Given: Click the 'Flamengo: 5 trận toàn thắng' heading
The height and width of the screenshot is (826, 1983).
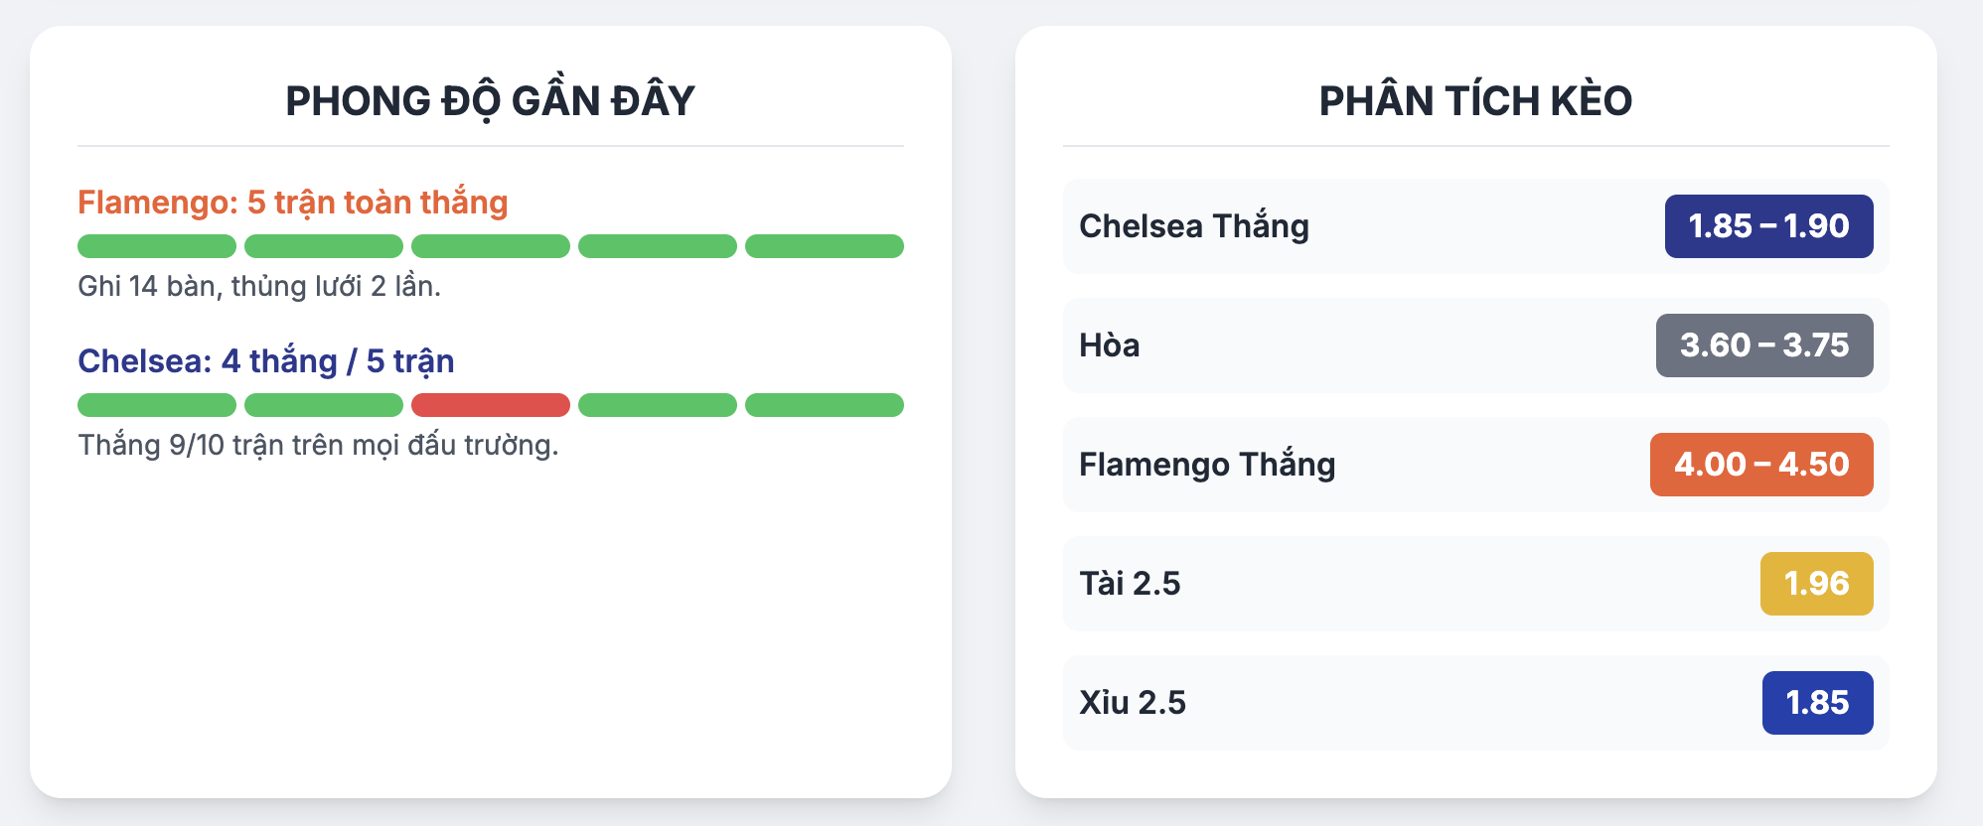Looking at the screenshot, I should tap(293, 203).
